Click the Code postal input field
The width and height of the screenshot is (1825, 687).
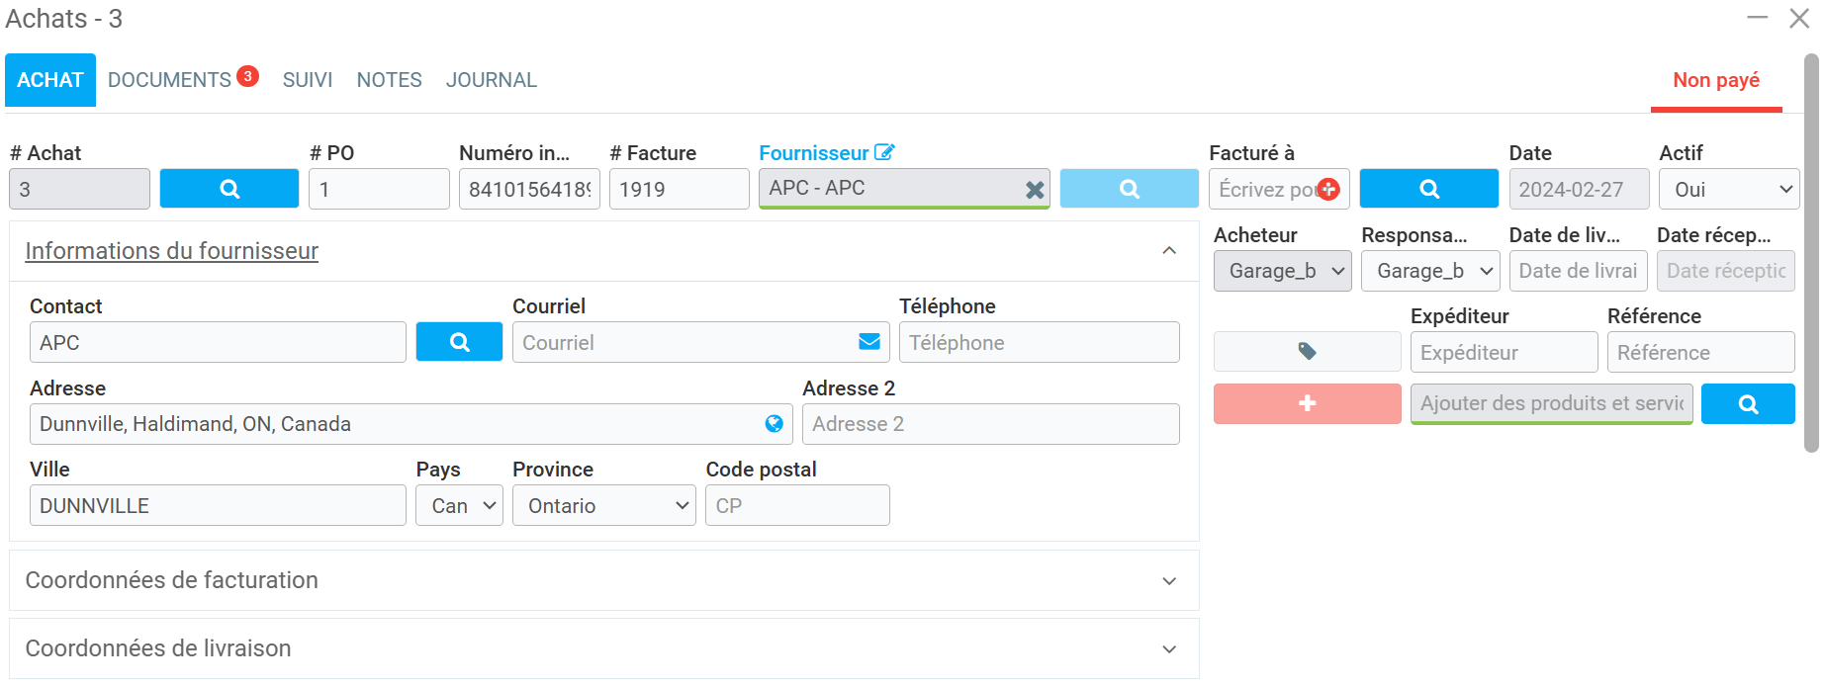796,505
